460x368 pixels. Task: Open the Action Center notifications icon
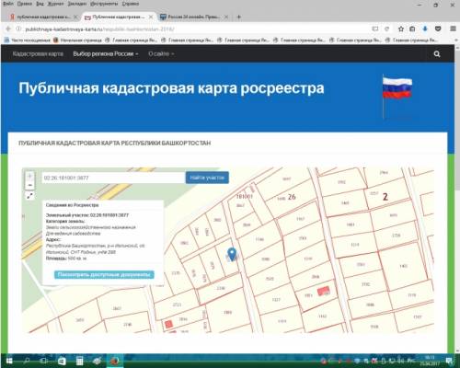pos(450,361)
